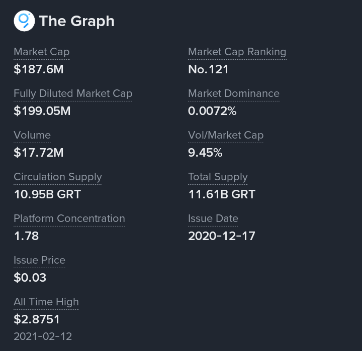Click the No.121 ranking value

(x=208, y=69)
